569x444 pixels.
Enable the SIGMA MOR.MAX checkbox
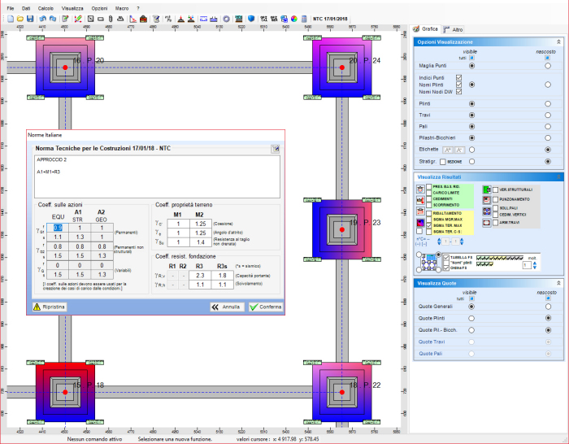pos(428,220)
